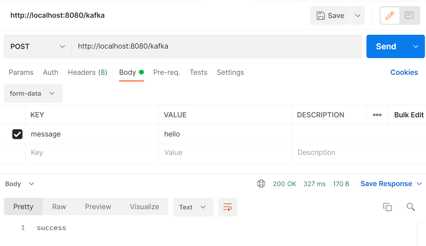426x246 pixels.
Task: Click the request title http://localhost:8080/kafka
Action: pyautogui.click(x=57, y=15)
